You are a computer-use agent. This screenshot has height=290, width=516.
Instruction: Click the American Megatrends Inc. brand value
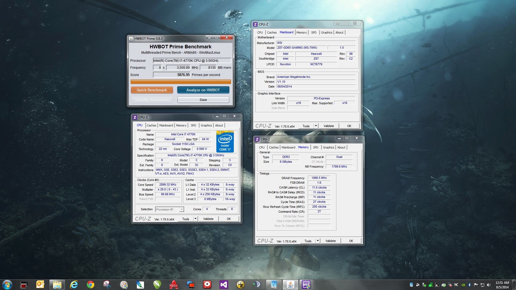[x=316, y=77]
